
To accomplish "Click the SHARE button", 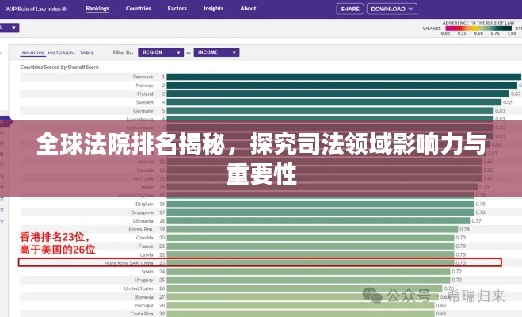I will pyautogui.click(x=350, y=9).
